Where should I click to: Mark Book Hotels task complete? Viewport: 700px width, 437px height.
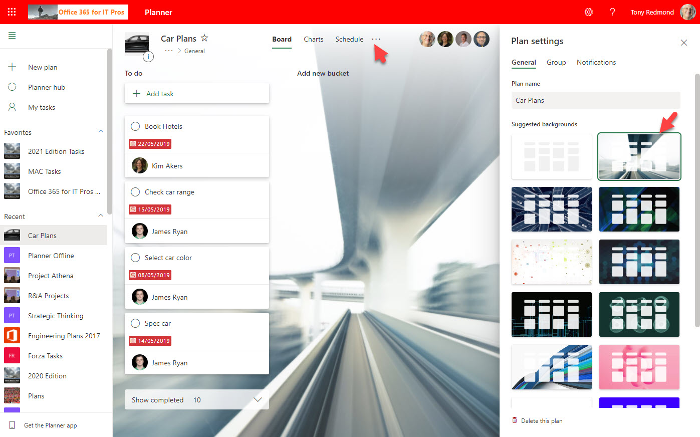135,126
